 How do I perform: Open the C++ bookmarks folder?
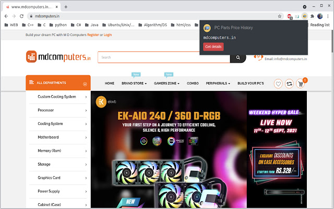[x=28, y=25]
